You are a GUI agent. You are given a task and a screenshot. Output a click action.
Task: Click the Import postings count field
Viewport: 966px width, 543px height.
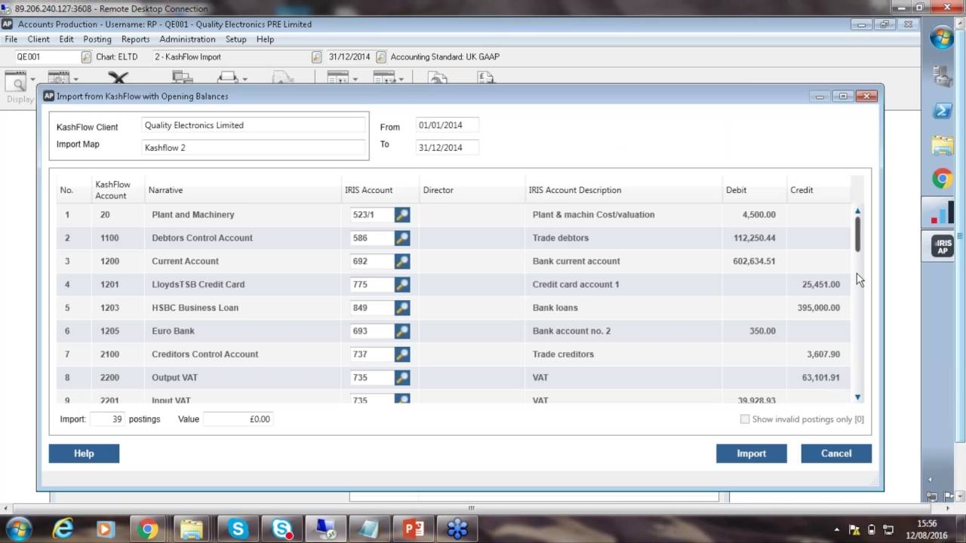[x=107, y=419]
